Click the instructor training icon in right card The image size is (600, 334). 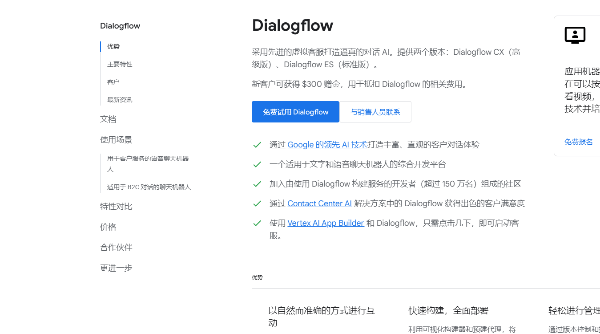point(575,35)
